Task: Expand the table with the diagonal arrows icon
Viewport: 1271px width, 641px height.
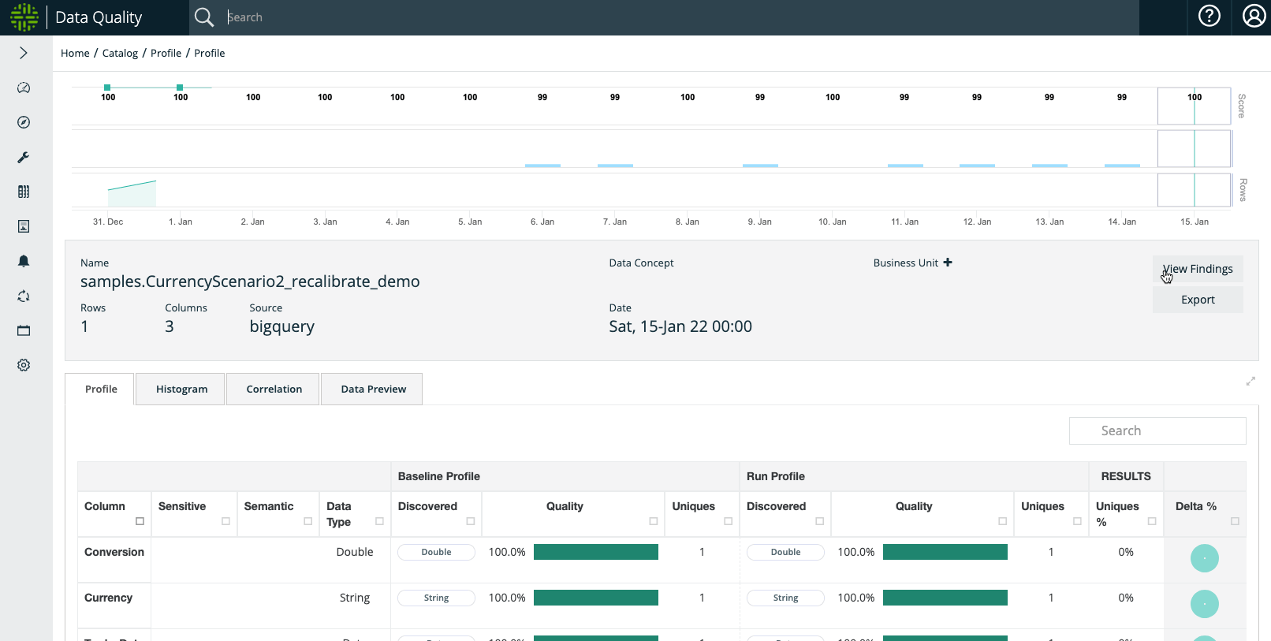Action: pyautogui.click(x=1250, y=381)
